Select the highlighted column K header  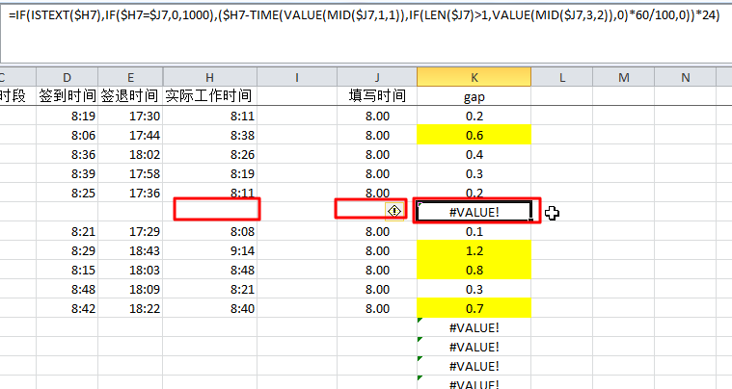tap(474, 77)
